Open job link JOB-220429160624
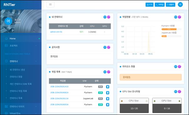189x115 pixels. pyautogui.click(x=59, y=93)
